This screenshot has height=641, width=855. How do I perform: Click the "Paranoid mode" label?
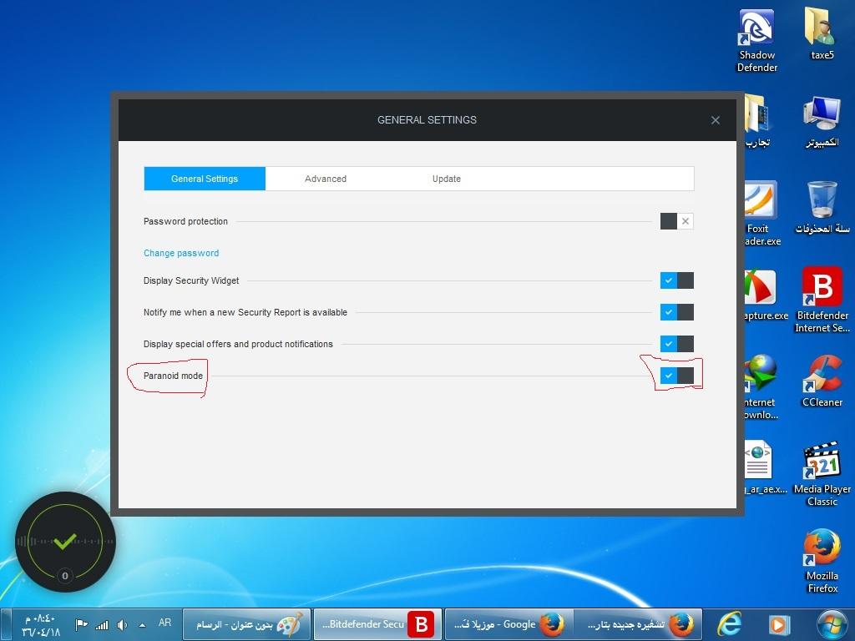[173, 376]
